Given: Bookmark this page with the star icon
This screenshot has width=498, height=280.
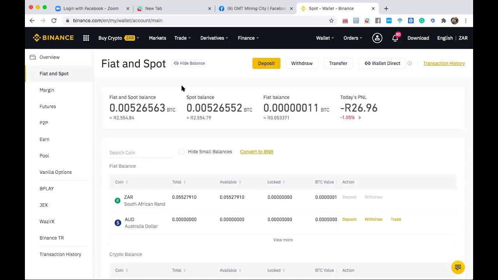Looking at the screenshot, I should pyautogui.click(x=331, y=21).
